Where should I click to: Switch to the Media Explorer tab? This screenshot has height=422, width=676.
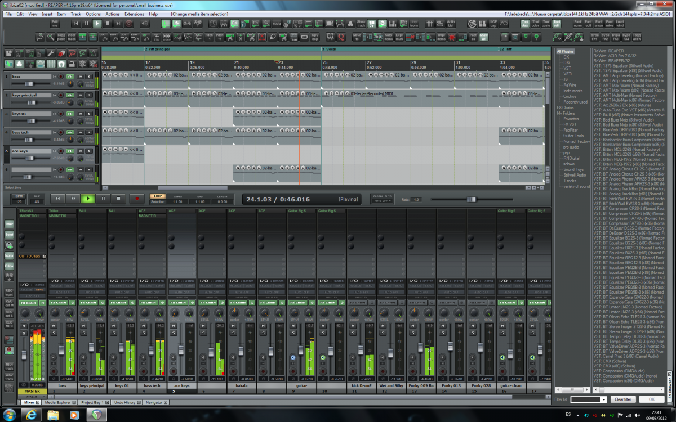(x=57, y=402)
